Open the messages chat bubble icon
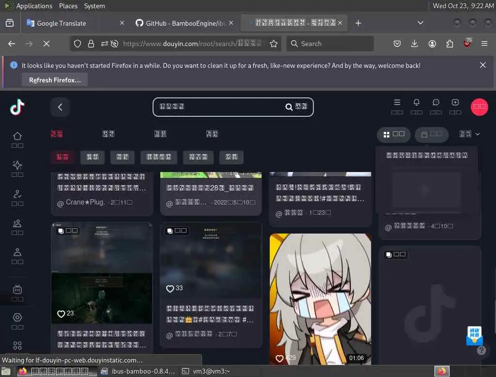Image resolution: width=496 pixels, height=377 pixels. tap(436, 102)
